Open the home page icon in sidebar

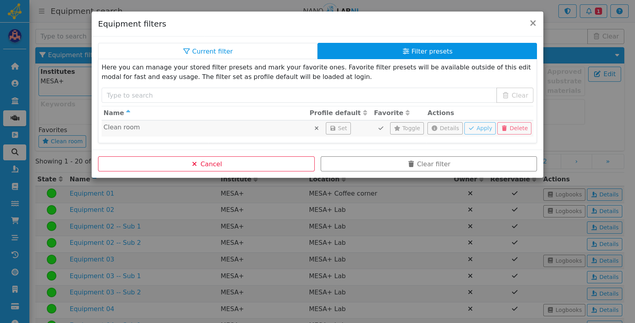[x=15, y=66]
